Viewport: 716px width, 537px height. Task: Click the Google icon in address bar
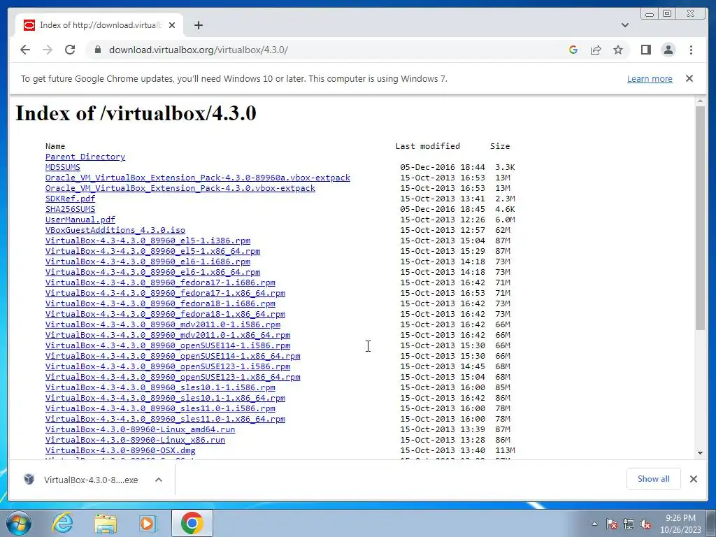(573, 50)
